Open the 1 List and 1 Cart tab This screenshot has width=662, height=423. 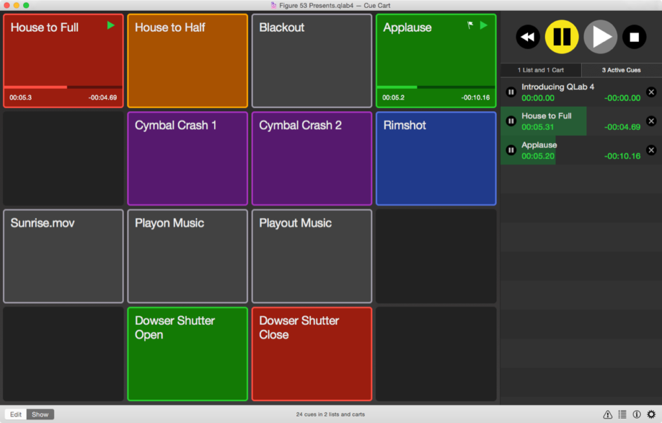click(541, 70)
